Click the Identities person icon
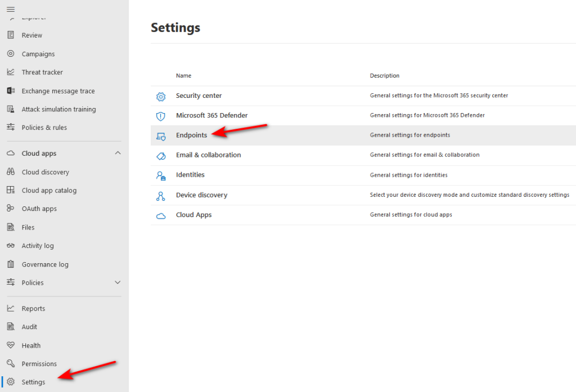Viewport: 576px width, 392px height. pos(161,176)
